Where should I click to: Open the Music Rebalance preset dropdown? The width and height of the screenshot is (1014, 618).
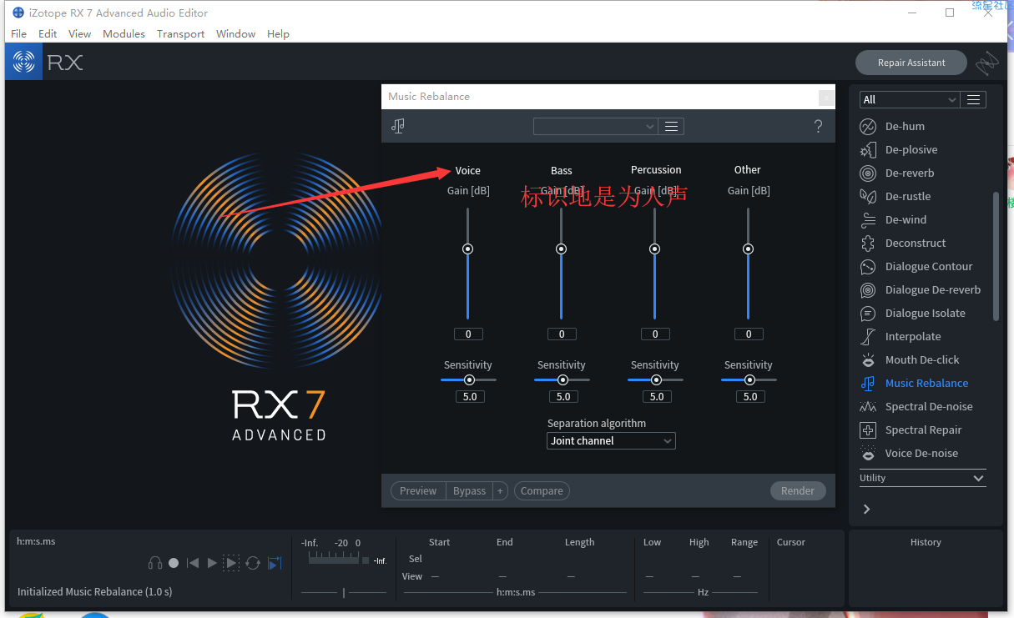pyautogui.click(x=596, y=126)
